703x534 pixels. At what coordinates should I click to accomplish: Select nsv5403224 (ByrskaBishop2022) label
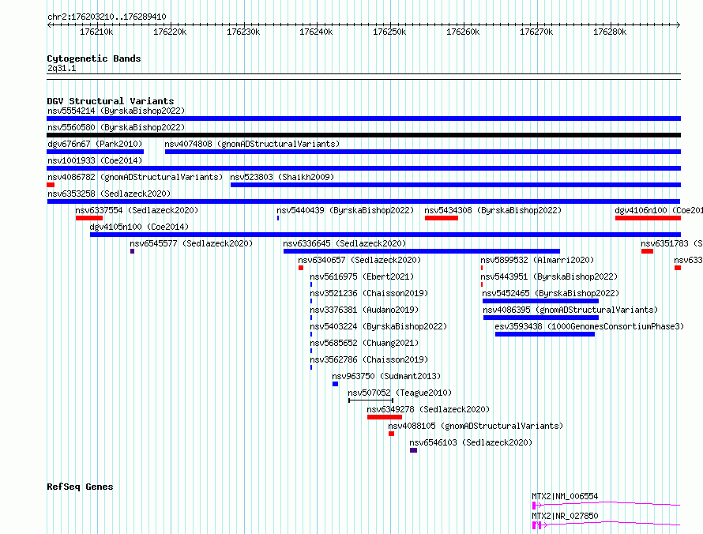tap(378, 326)
